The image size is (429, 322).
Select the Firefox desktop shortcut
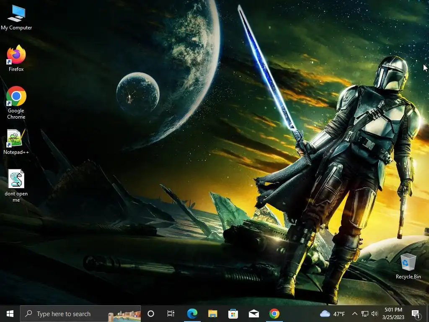pyautogui.click(x=16, y=58)
